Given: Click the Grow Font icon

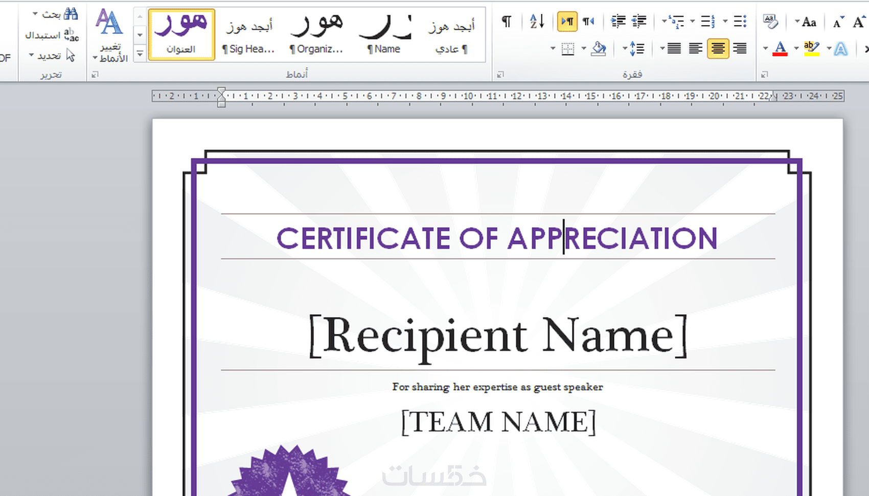Looking at the screenshot, I should (x=859, y=22).
